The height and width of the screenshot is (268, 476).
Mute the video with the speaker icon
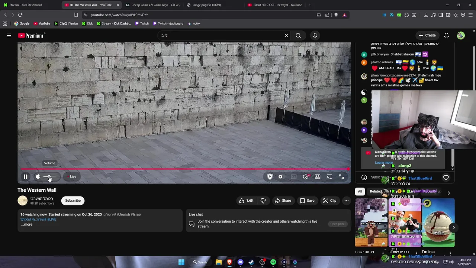38,177
